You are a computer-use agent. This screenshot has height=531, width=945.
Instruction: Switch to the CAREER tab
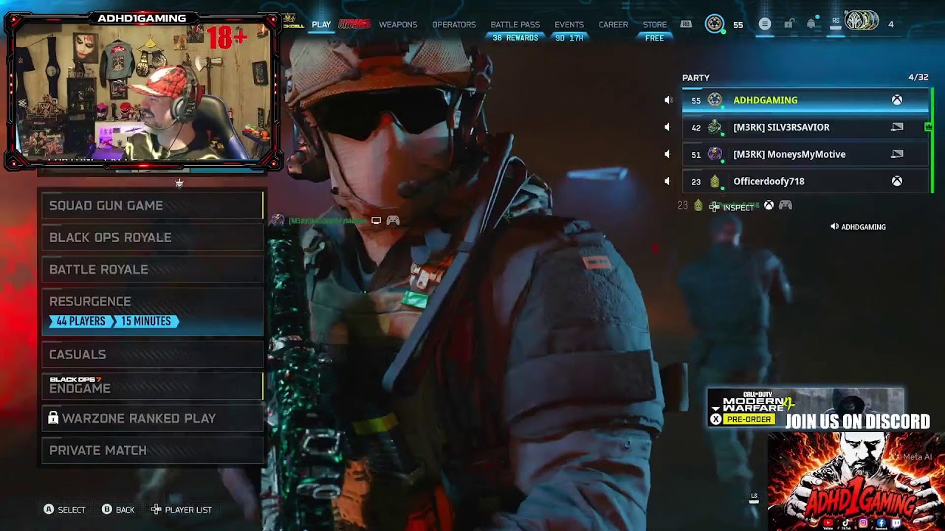pyautogui.click(x=614, y=24)
